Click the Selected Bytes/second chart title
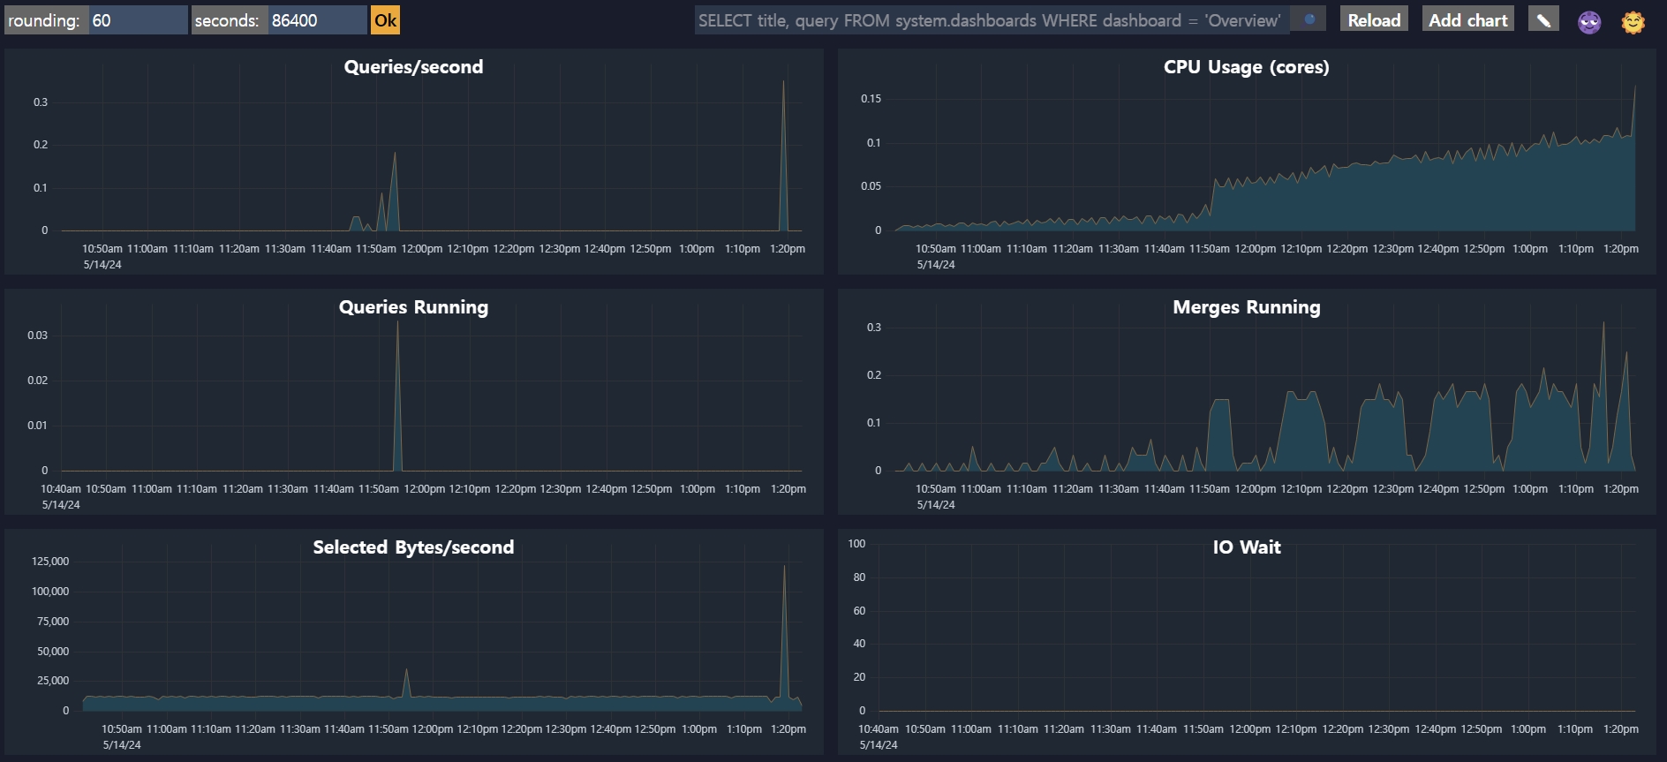The width and height of the screenshot is (1667, 762). point(413,547)
